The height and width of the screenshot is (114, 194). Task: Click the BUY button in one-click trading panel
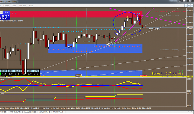coord(6,12)
